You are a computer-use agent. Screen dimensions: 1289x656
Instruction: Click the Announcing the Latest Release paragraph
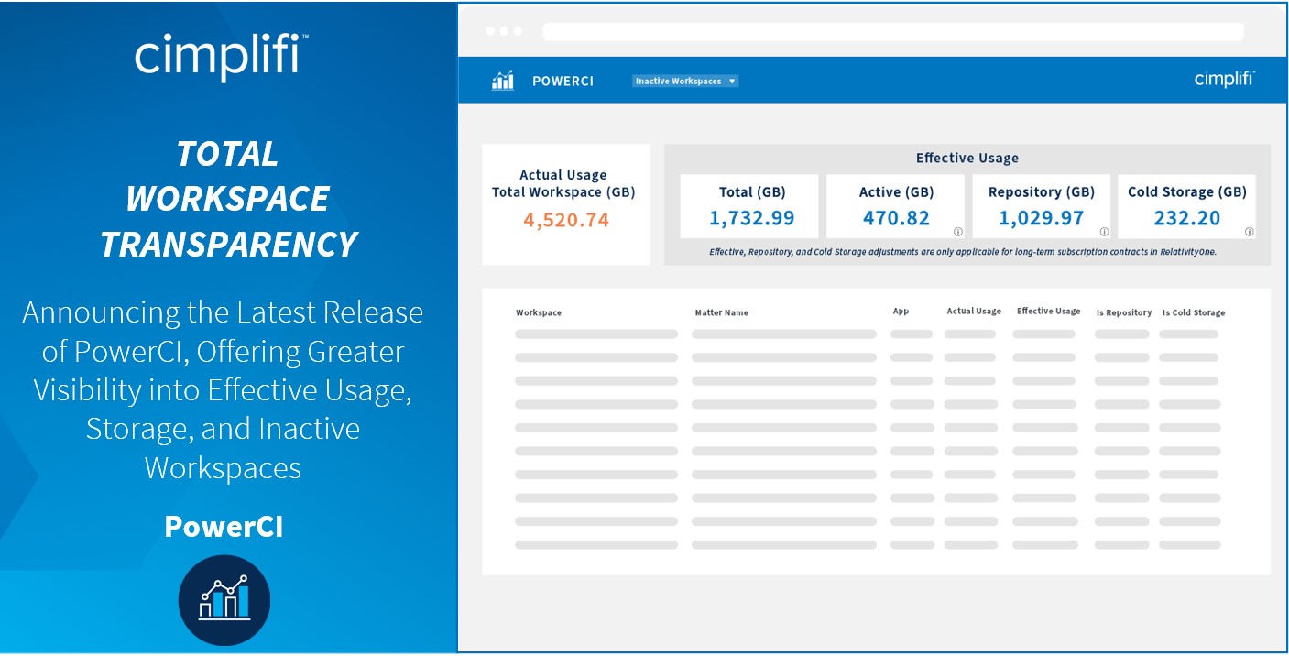(223, 389)
